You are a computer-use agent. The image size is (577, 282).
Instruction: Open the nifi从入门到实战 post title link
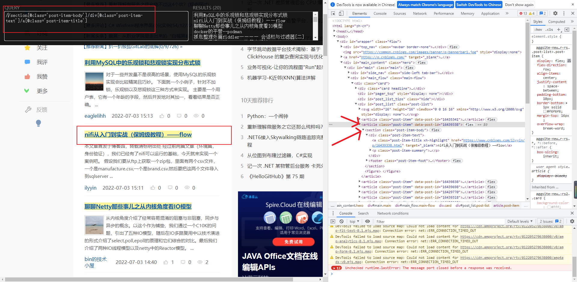[x=138, y=135]
